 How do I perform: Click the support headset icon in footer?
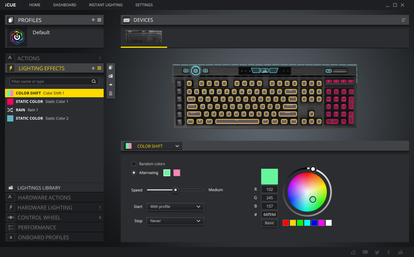point(354,252)
